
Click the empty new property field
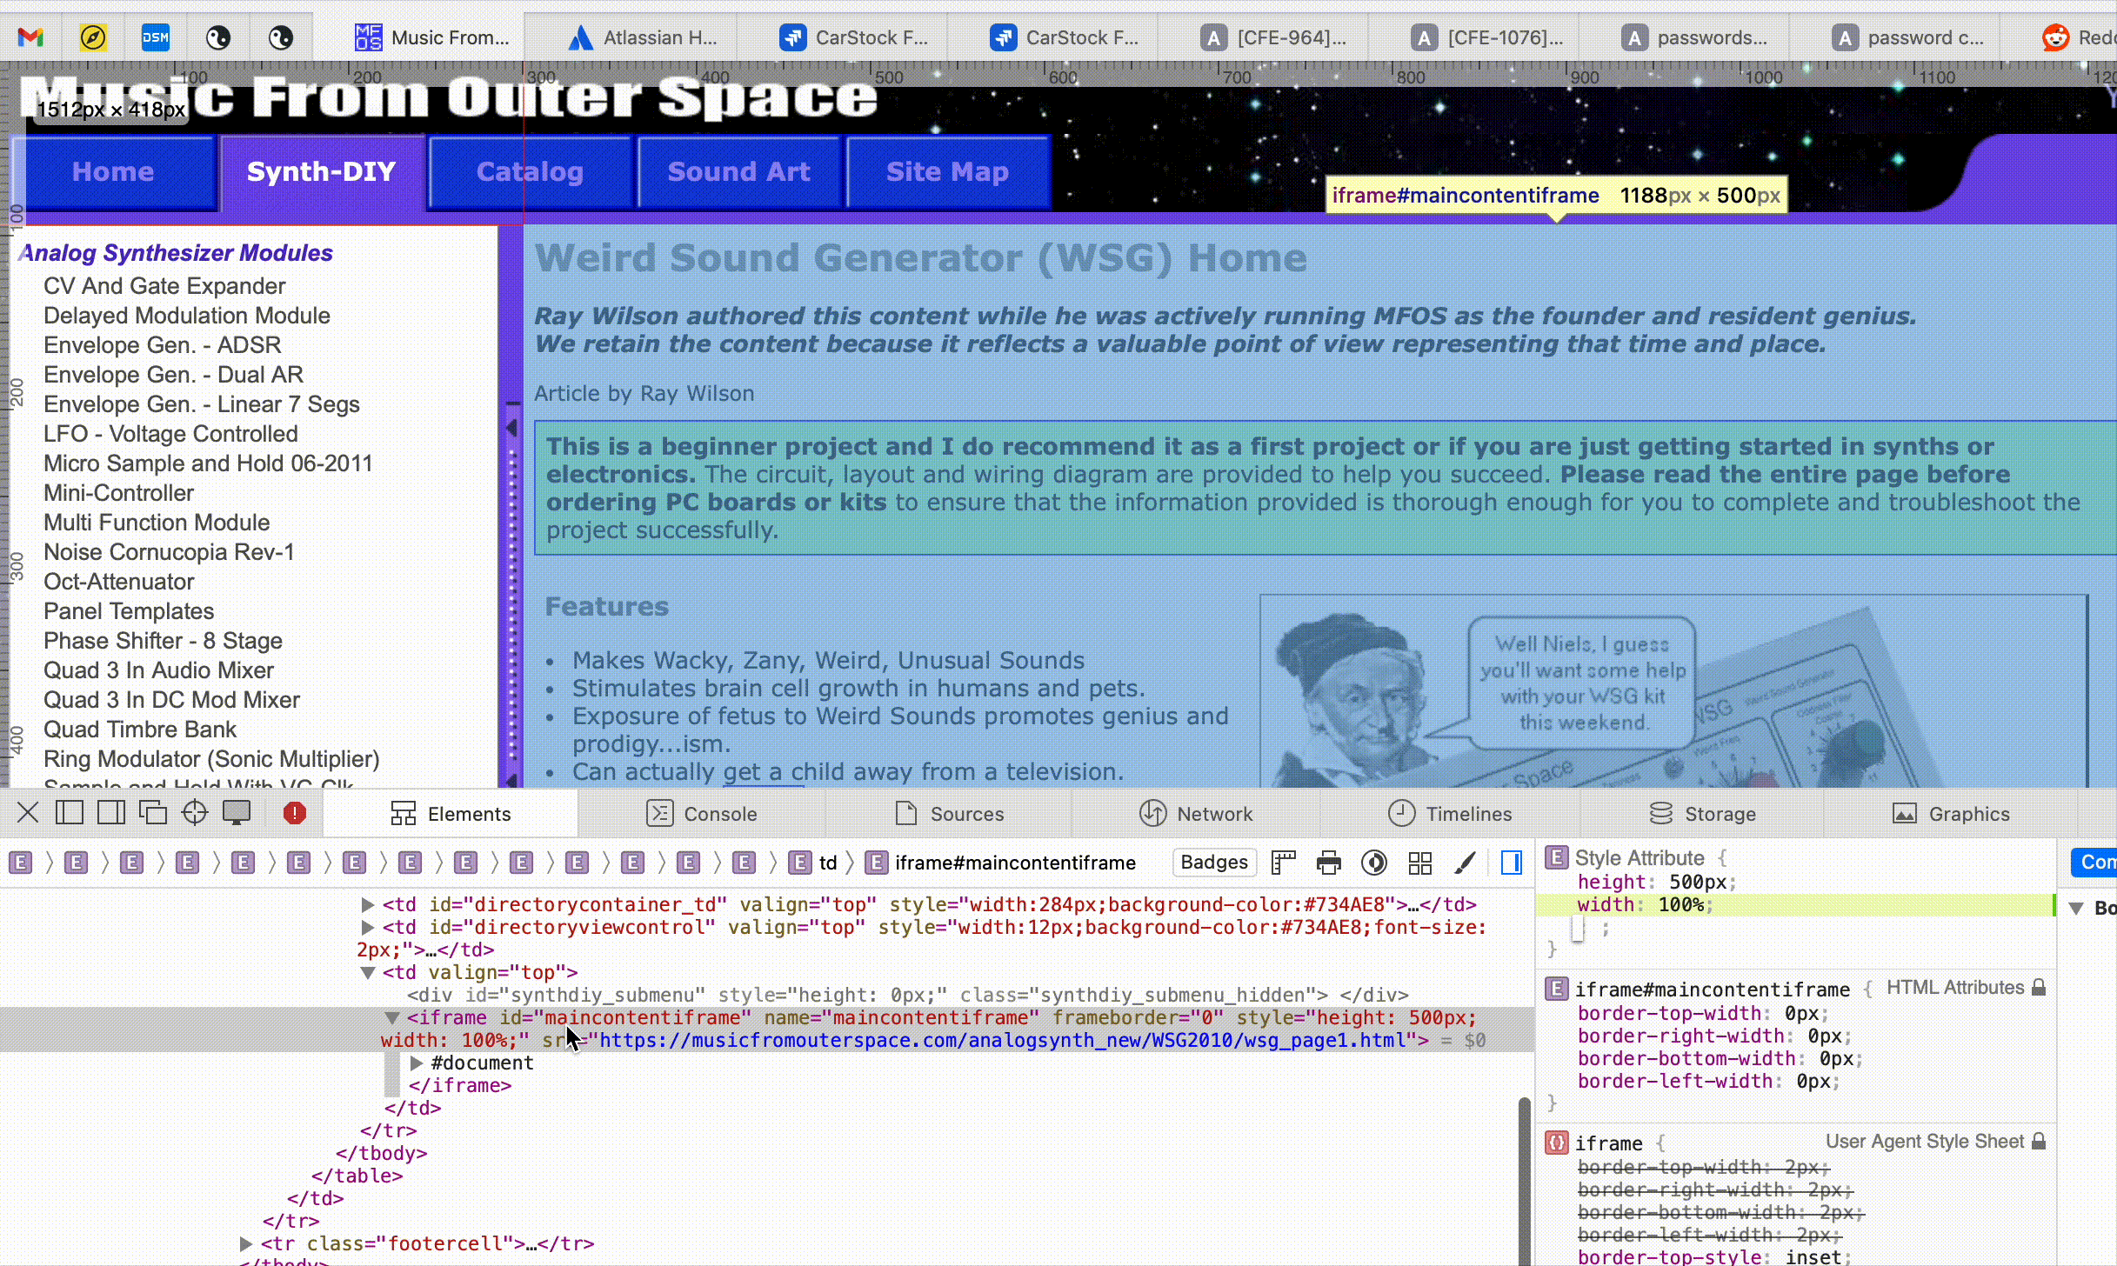(x=1579, y=930)
